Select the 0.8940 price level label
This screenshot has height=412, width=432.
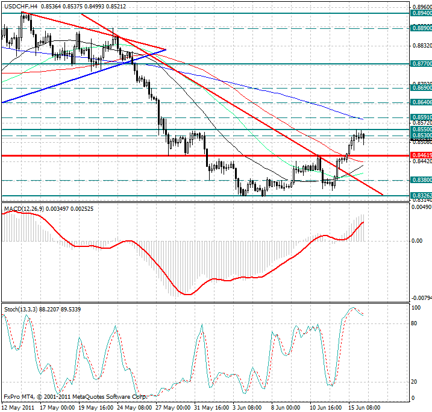(x=421, y=13)
